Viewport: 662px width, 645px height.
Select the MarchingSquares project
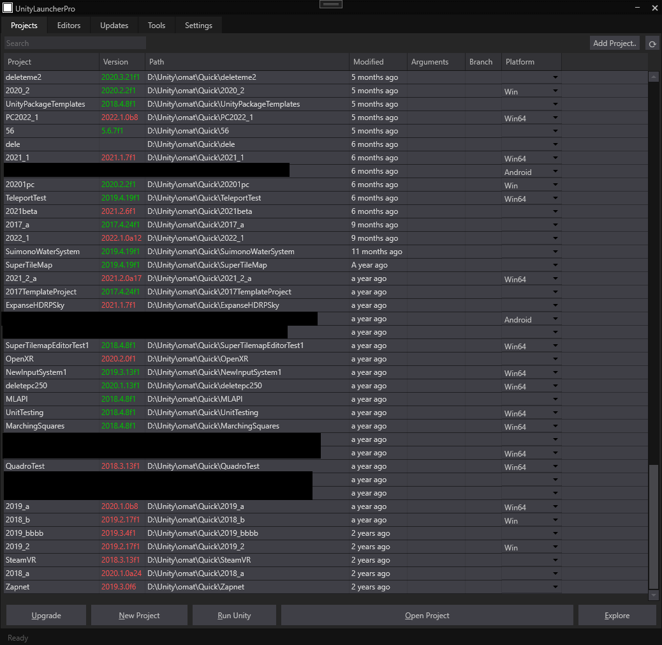click(326, 426)
